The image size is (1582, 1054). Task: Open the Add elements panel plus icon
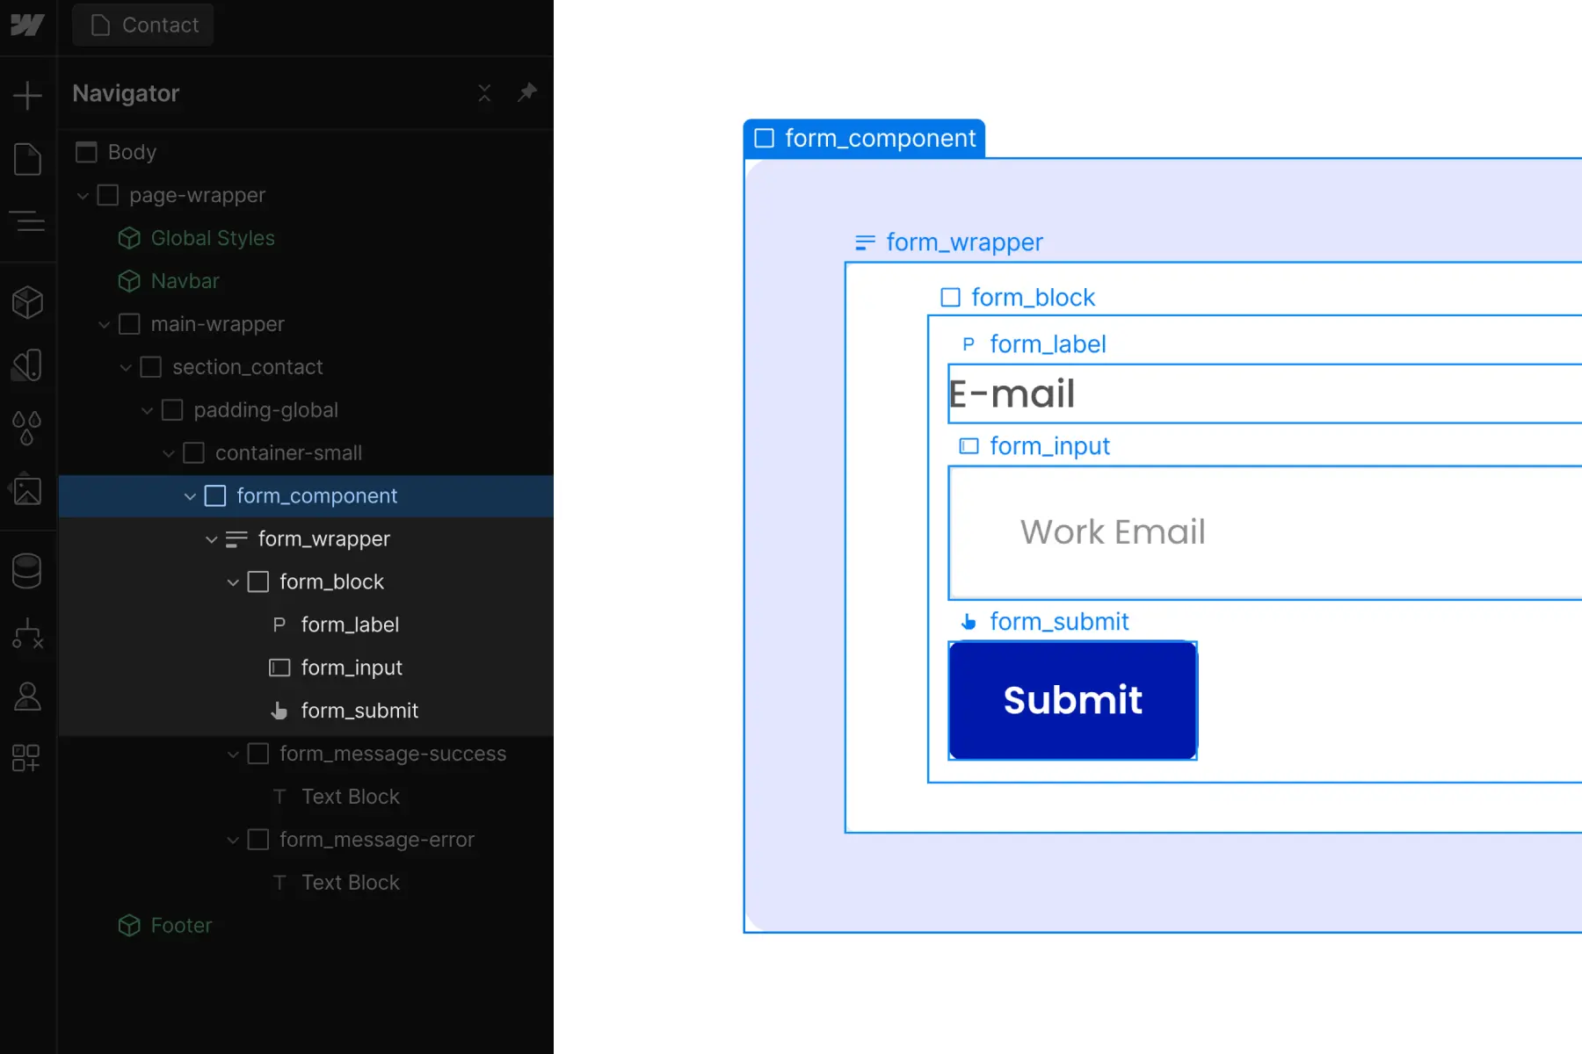click(x=27, y=95)
